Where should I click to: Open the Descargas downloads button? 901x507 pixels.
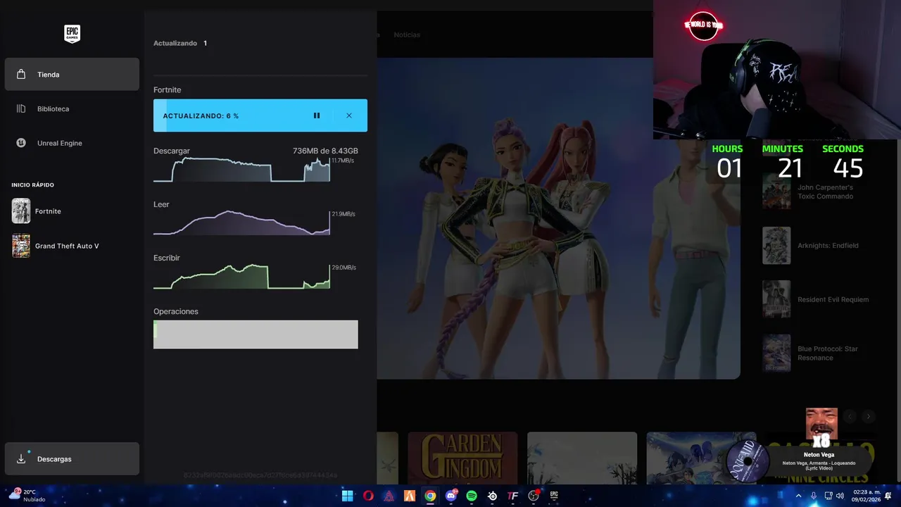pos(72,458)
